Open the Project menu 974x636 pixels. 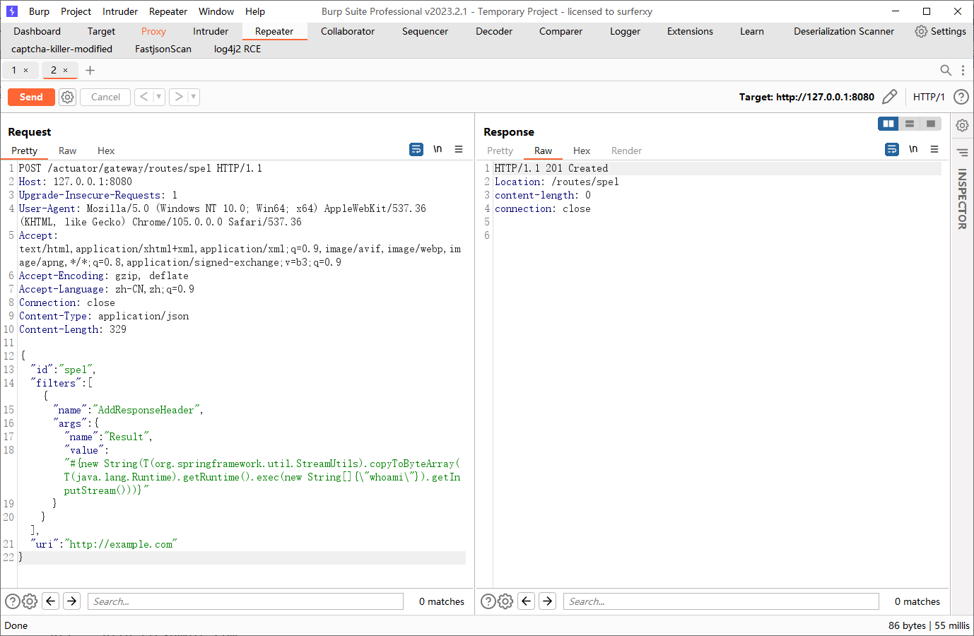(76, 11)
